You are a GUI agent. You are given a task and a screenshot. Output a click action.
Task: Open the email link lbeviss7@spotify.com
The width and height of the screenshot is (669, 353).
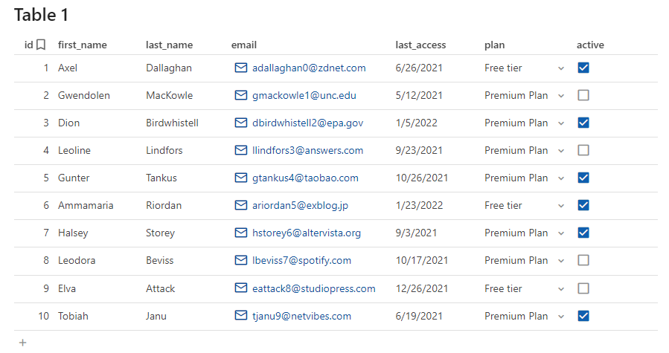(301, 260)
